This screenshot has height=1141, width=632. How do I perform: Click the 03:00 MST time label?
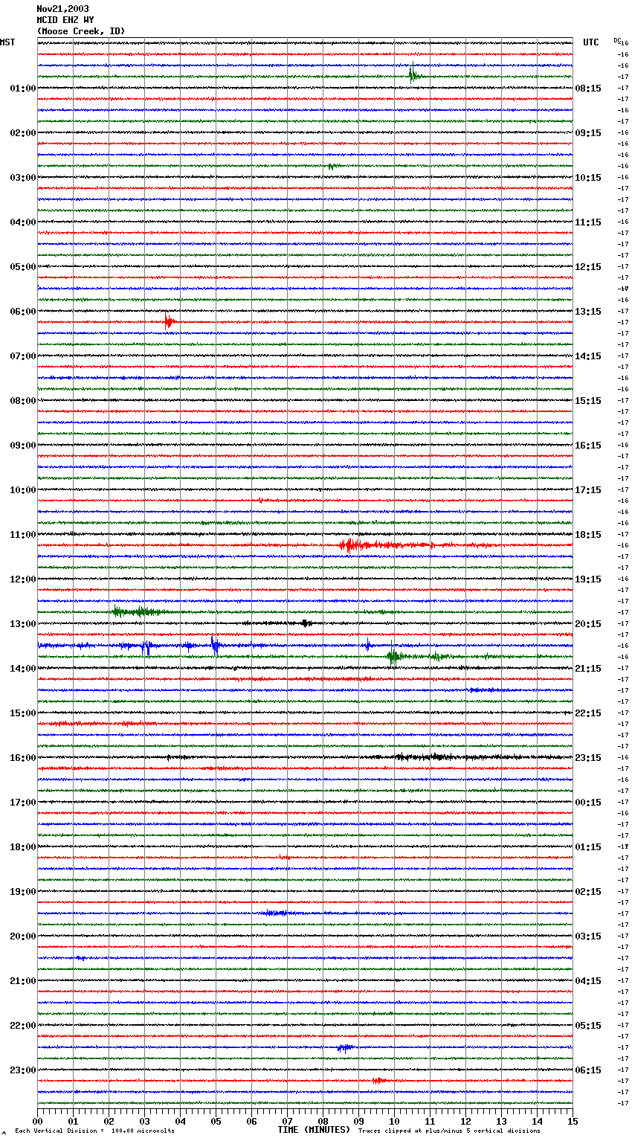click(x=23, y=178)
